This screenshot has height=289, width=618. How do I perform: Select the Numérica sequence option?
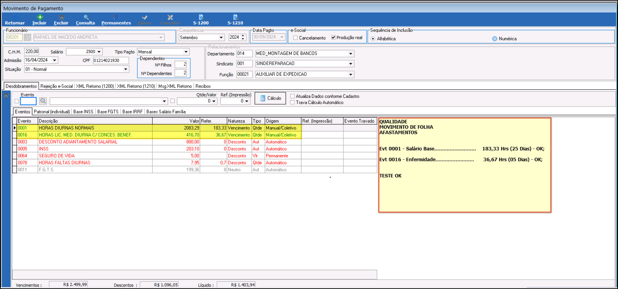[495, 39]
